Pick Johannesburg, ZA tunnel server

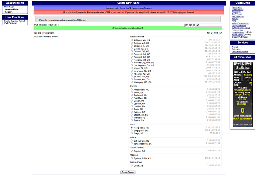point(132,144)
